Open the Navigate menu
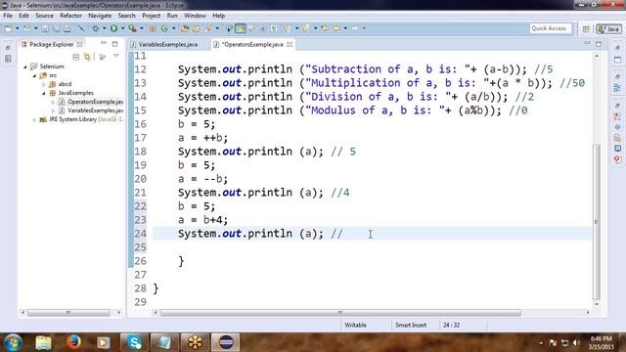This screenshot has width=626, height=352. click(100, 16)
